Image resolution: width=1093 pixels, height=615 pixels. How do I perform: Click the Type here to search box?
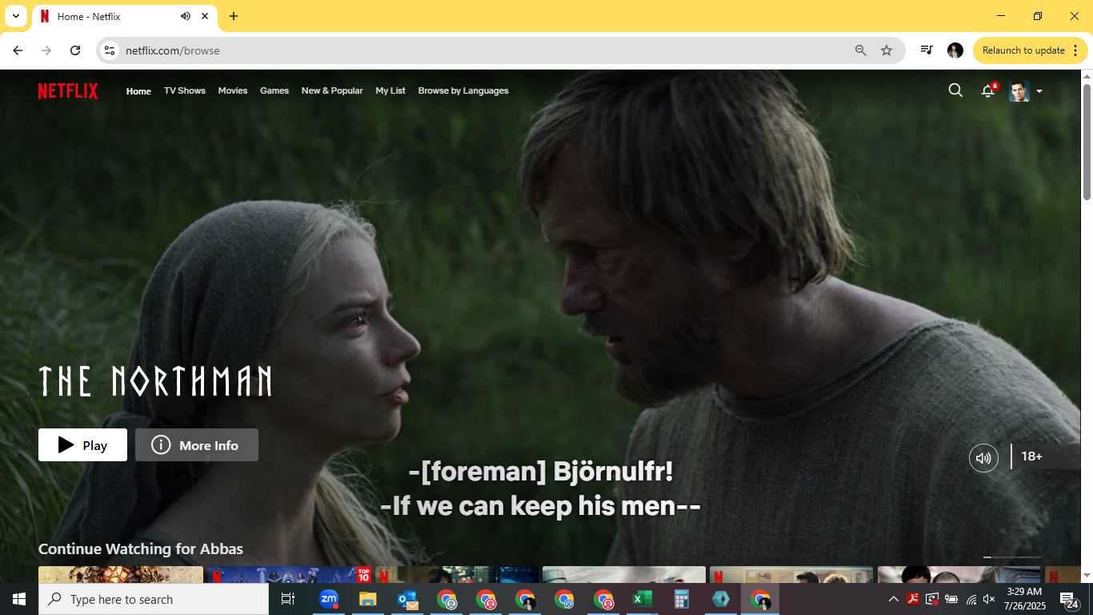154,599
